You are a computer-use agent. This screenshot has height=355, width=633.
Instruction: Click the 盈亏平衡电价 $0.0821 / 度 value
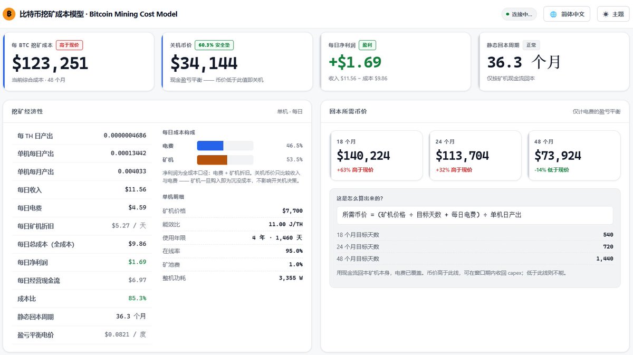[126, 334]
